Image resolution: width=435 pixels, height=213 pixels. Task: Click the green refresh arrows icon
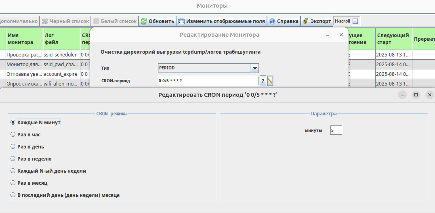[144, 21]
